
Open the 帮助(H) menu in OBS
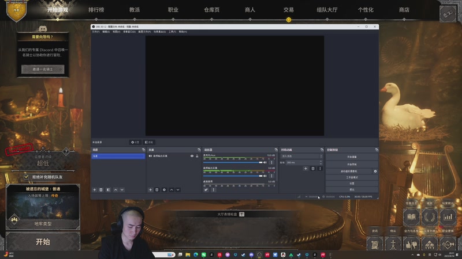pyautogui.click(x=182, y=32)
